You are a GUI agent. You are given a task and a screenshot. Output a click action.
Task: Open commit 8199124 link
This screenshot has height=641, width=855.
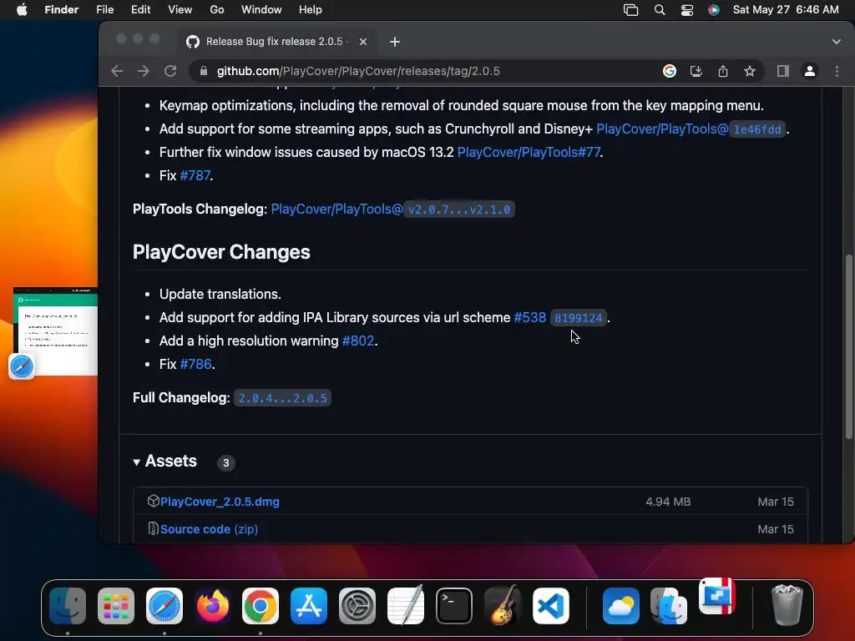[x=578, y=318]
